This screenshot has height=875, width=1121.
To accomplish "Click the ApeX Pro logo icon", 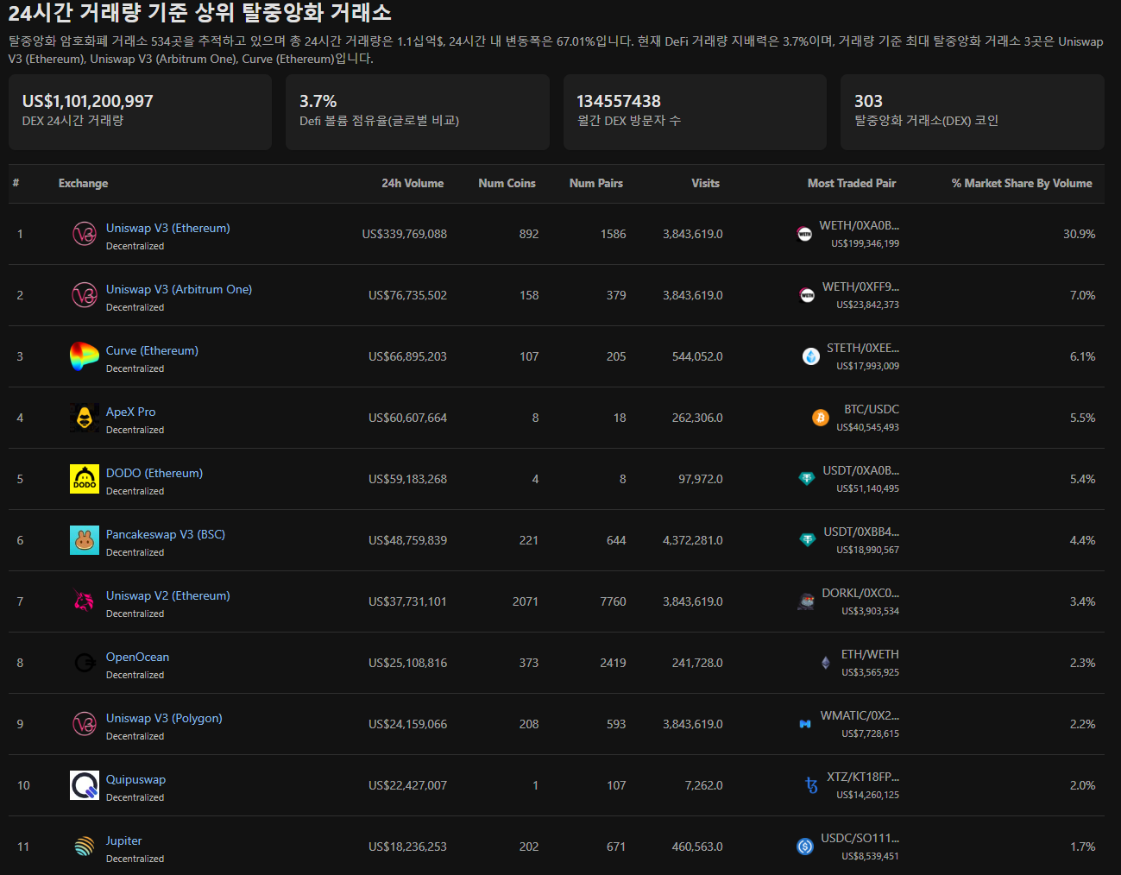I will point(85,418).
